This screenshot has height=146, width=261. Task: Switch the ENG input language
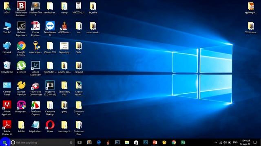click(235, 142)
